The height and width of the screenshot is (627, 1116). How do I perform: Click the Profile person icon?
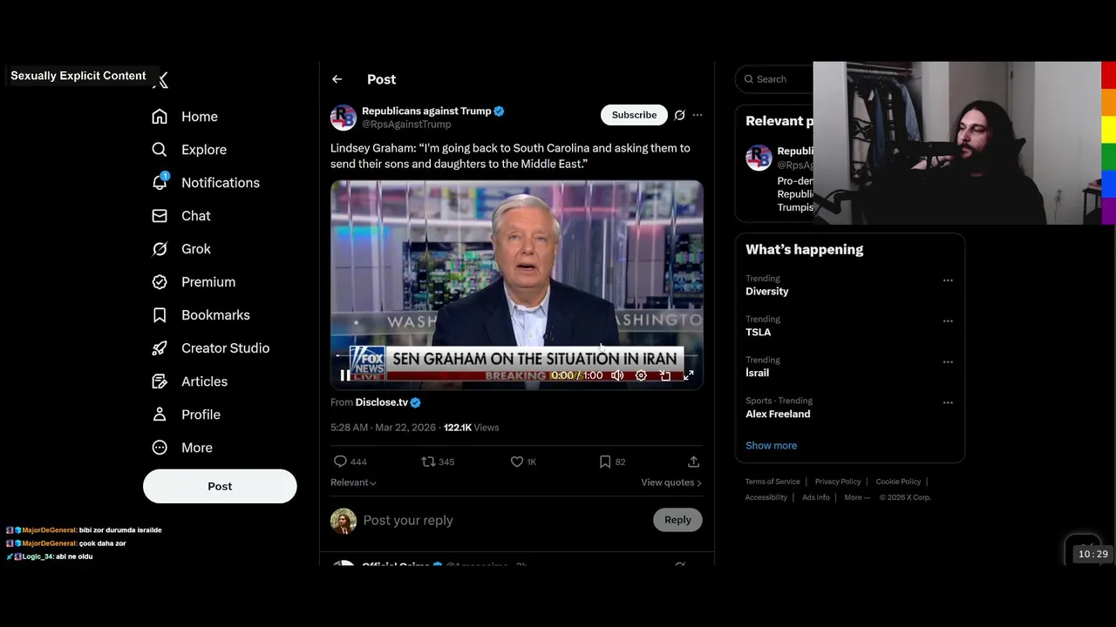point(160,415)
